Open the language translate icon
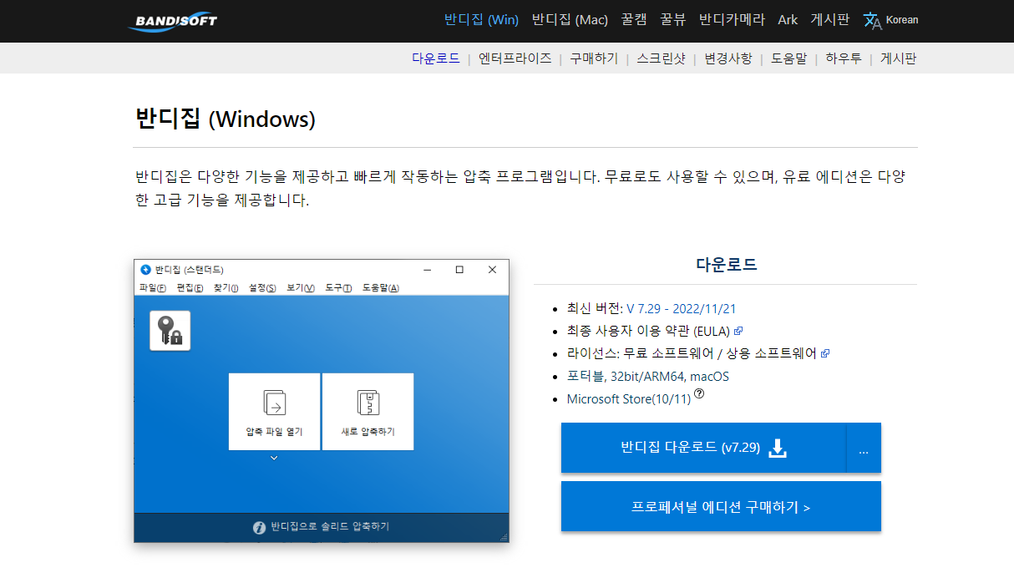Screen dimensions: 1014x578 pos(872,20)
